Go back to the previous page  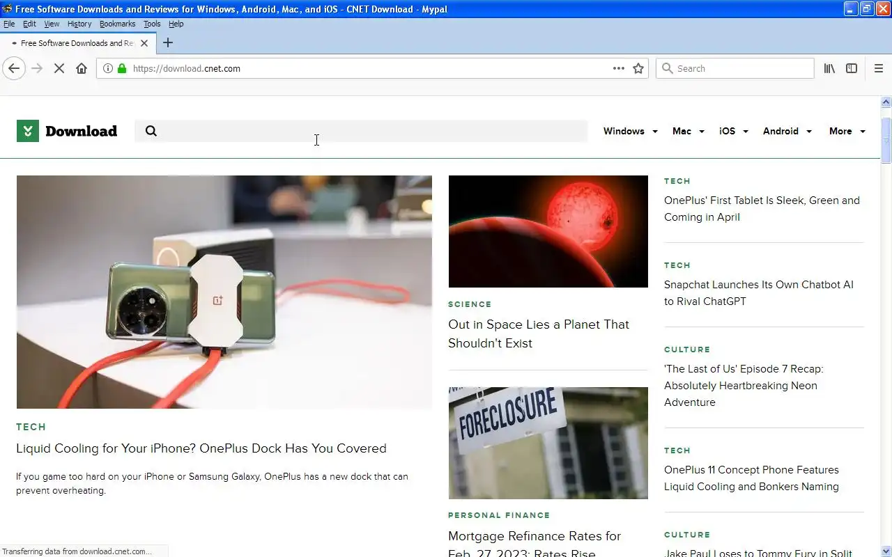14,68
